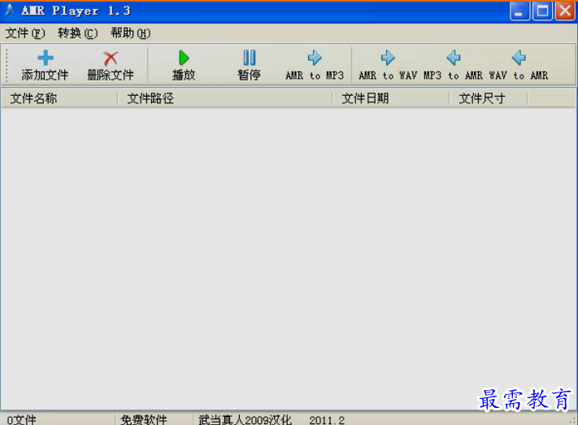Click the 免费软件 status bar text
This screenshot has width=578, height=425.
143,420
